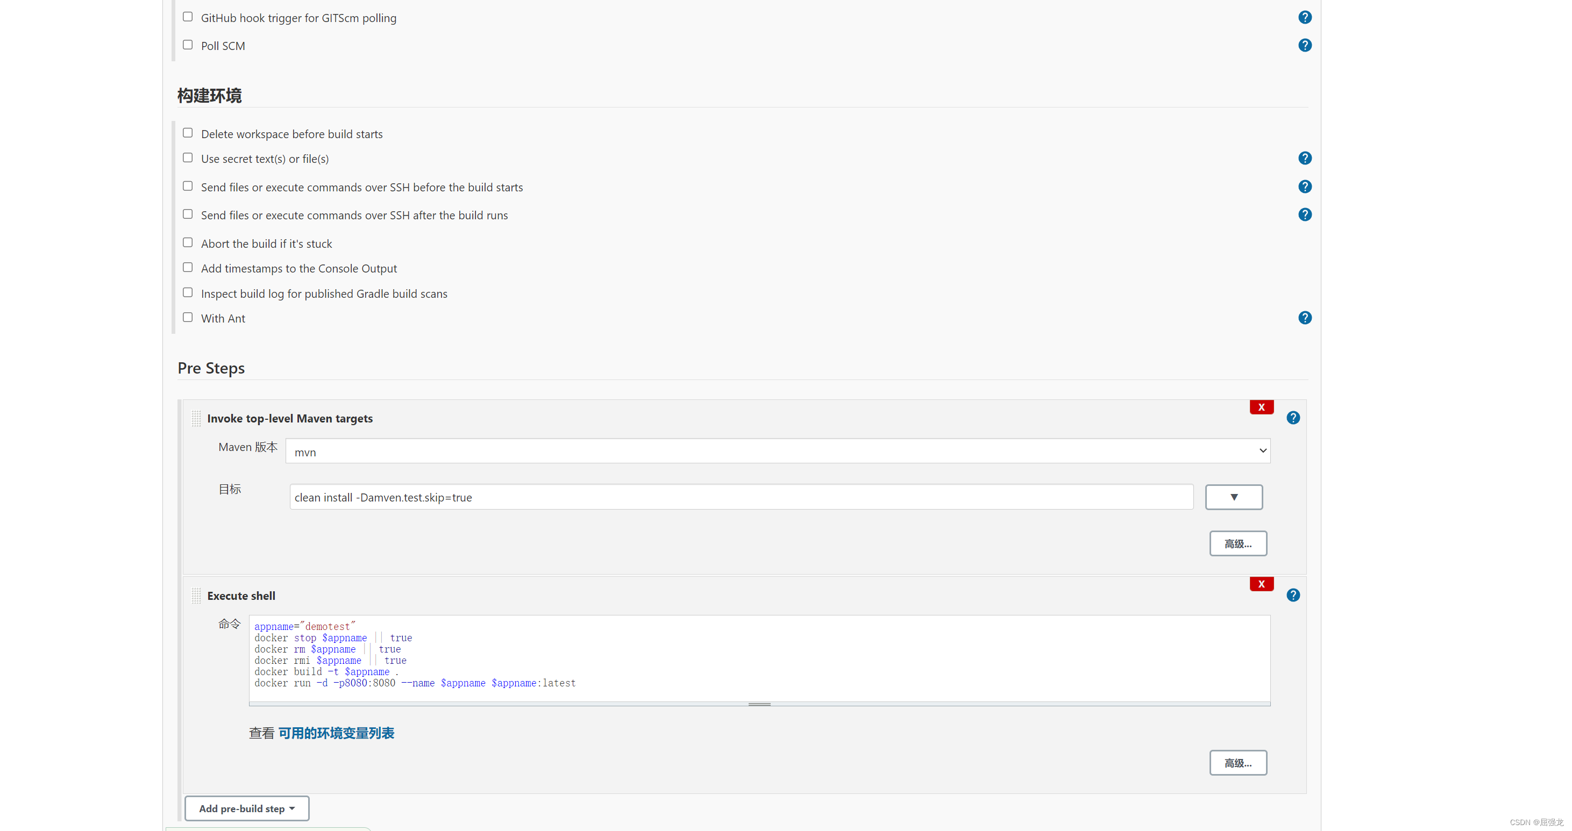
Task: Open help for SSH after build runs option
Action: pyautogui.click(x=1305, y=214)
